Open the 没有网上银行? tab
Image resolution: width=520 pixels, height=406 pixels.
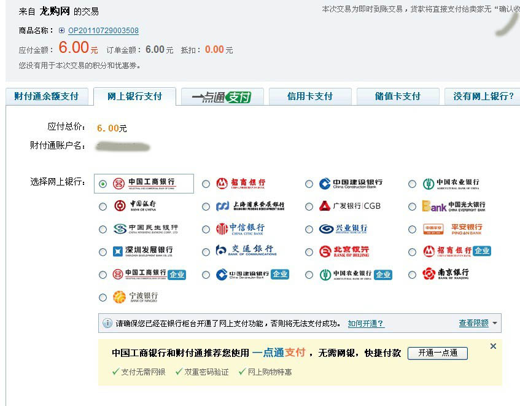click(483, 96)
